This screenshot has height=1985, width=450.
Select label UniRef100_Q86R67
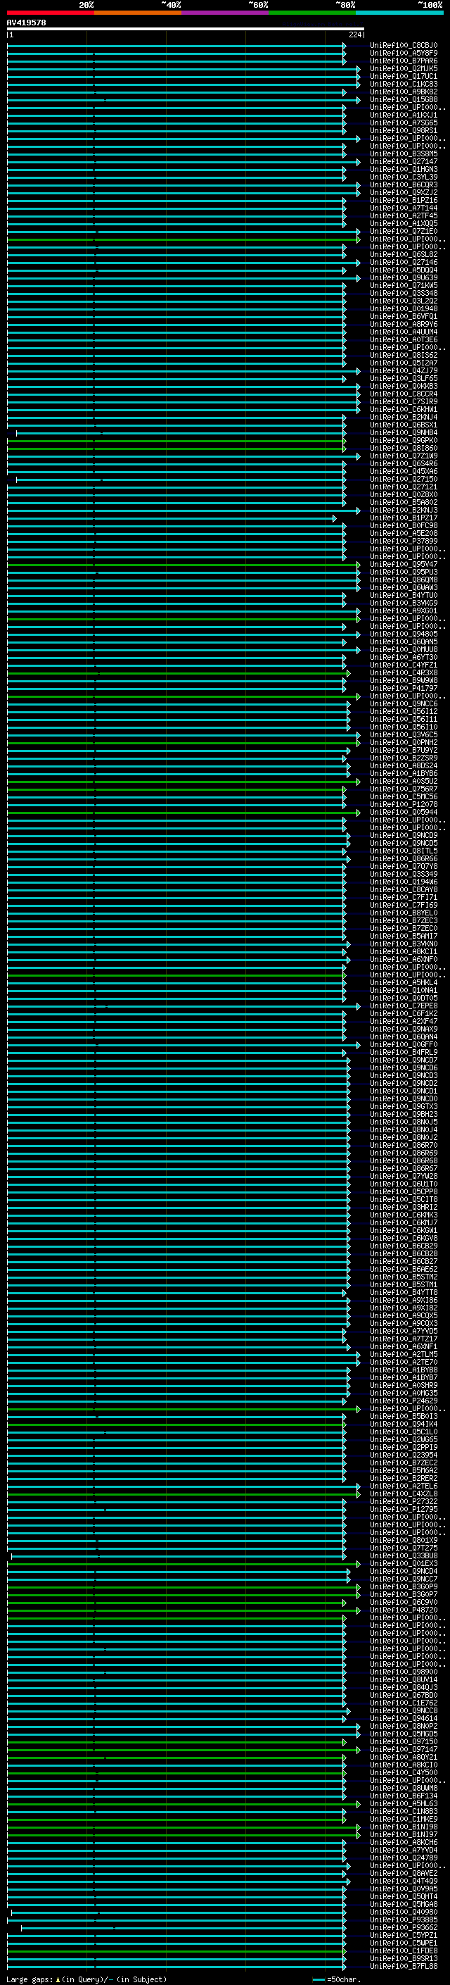coord(404,1168)
